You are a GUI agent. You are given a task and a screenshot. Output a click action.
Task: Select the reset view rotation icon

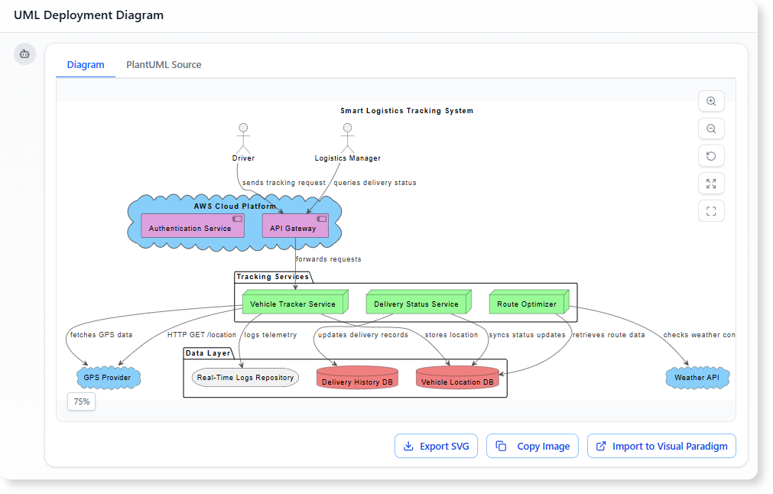tap(711, 156)
